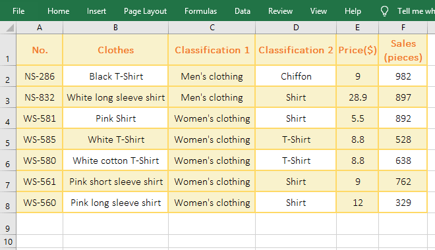Select cell containing WS-581
This screenshot has width=435, height=250.
pos(40,118)
